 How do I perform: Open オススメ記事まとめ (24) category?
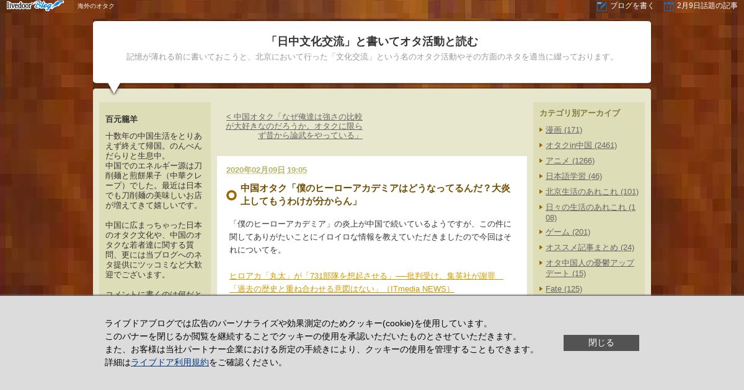point(590,248)
